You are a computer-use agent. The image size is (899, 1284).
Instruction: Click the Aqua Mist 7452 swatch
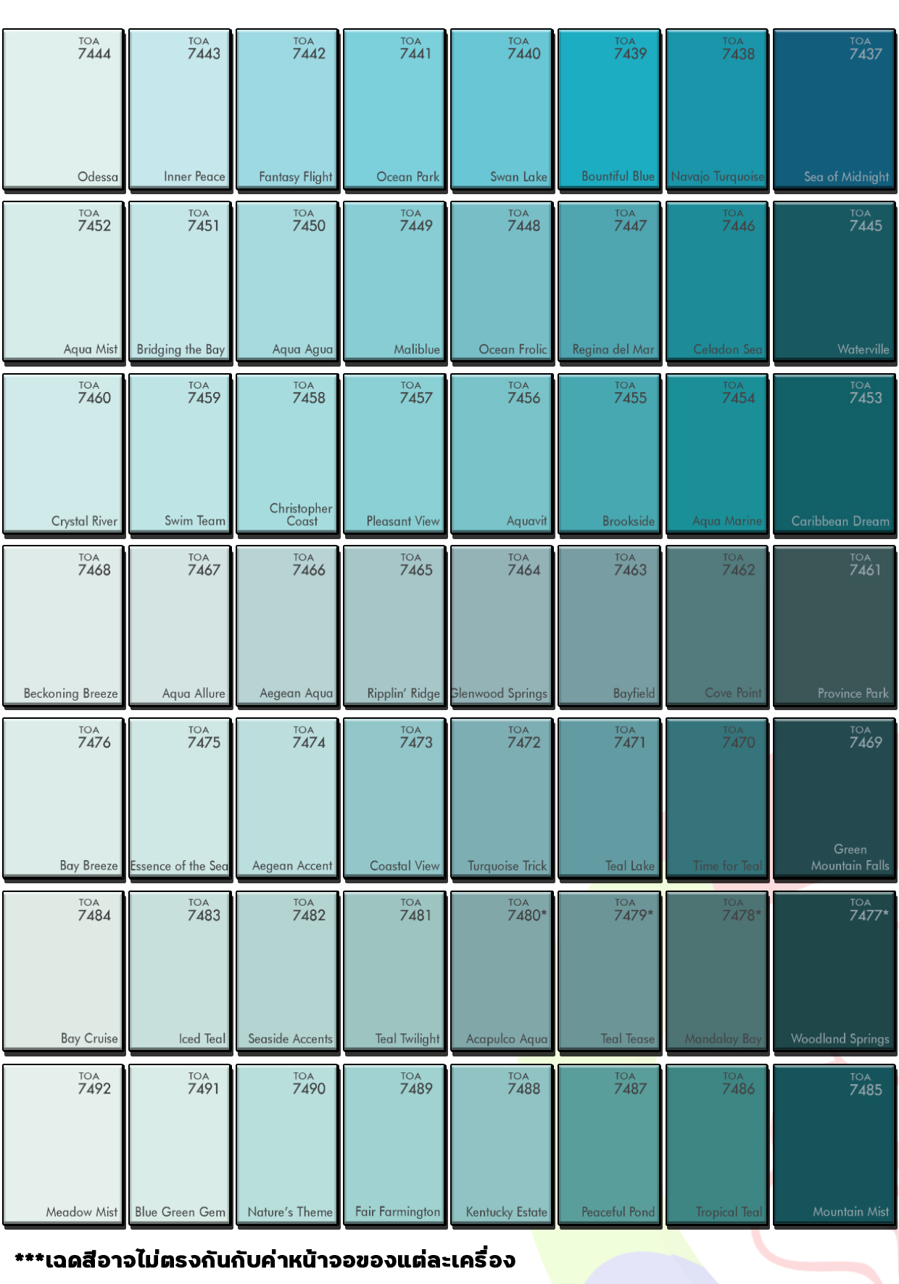tap(63, 282)
